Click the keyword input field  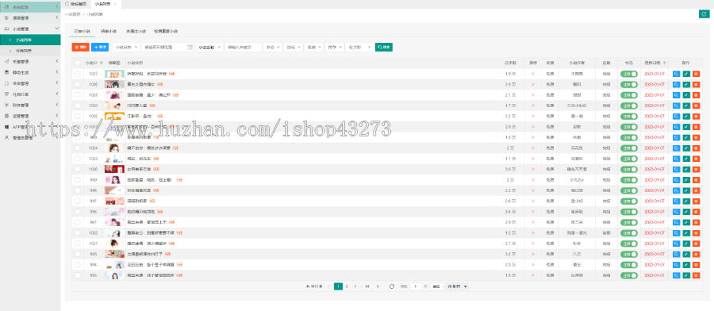pos(244,47)
